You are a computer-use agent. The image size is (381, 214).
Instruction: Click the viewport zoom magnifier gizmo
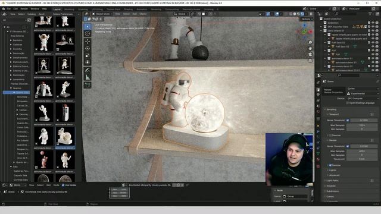(x=310, y=42)
